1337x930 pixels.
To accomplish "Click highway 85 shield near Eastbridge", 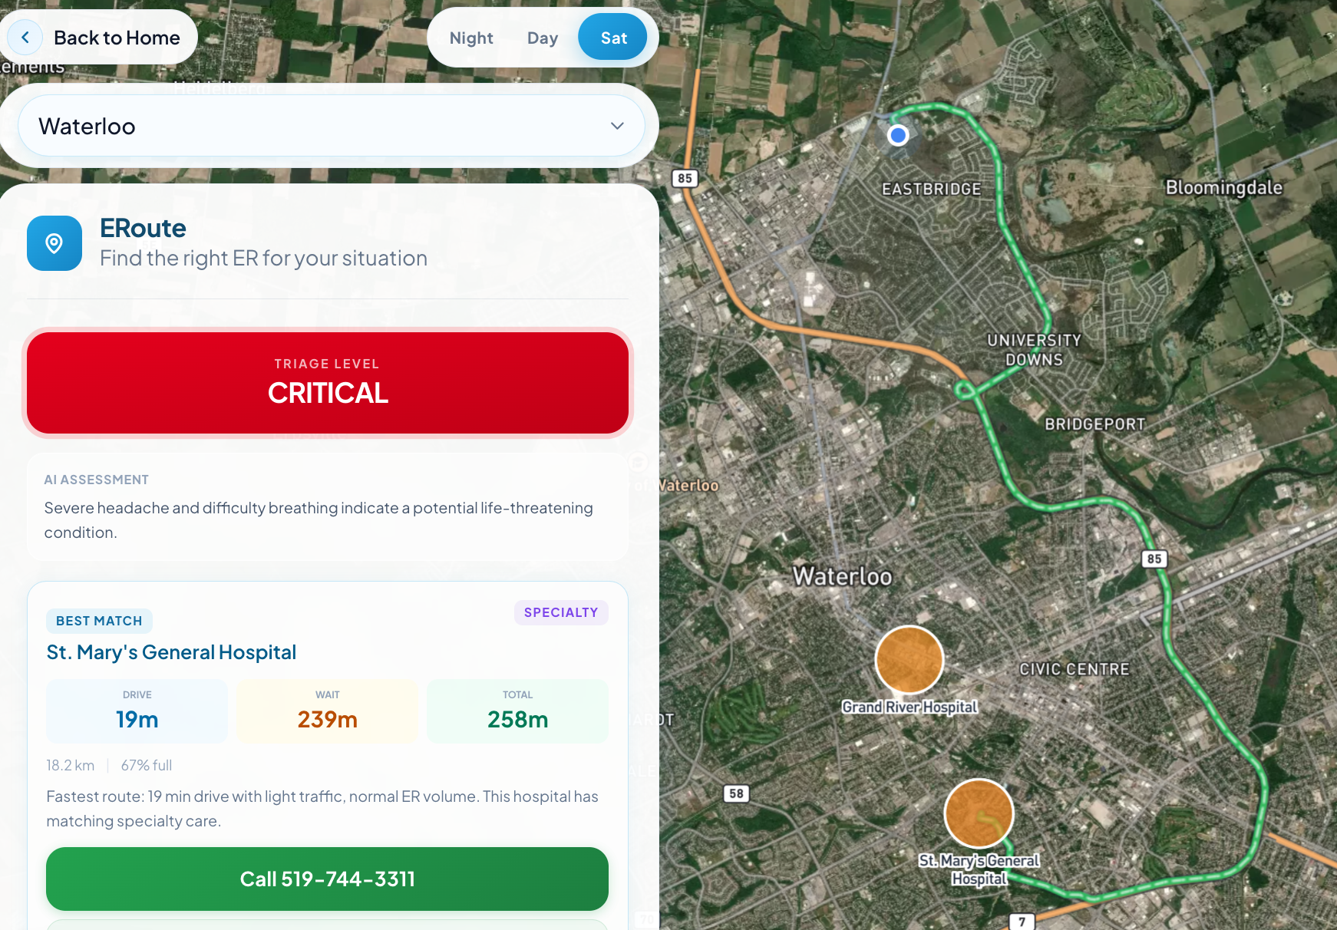I will point(685,178).
